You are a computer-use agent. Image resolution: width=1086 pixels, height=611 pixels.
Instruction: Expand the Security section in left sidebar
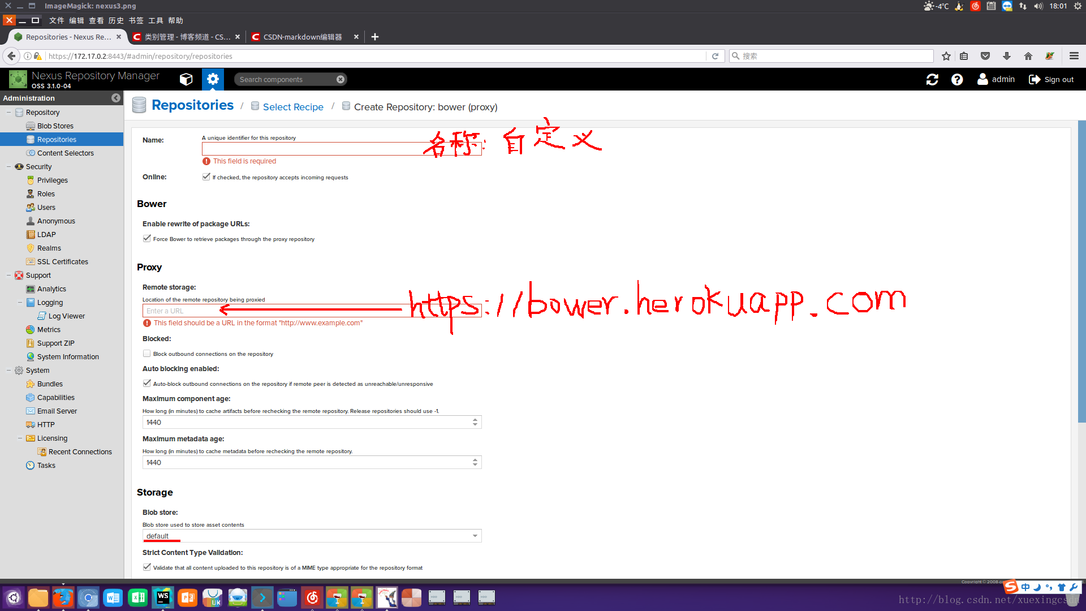click(x=6, y=166)
